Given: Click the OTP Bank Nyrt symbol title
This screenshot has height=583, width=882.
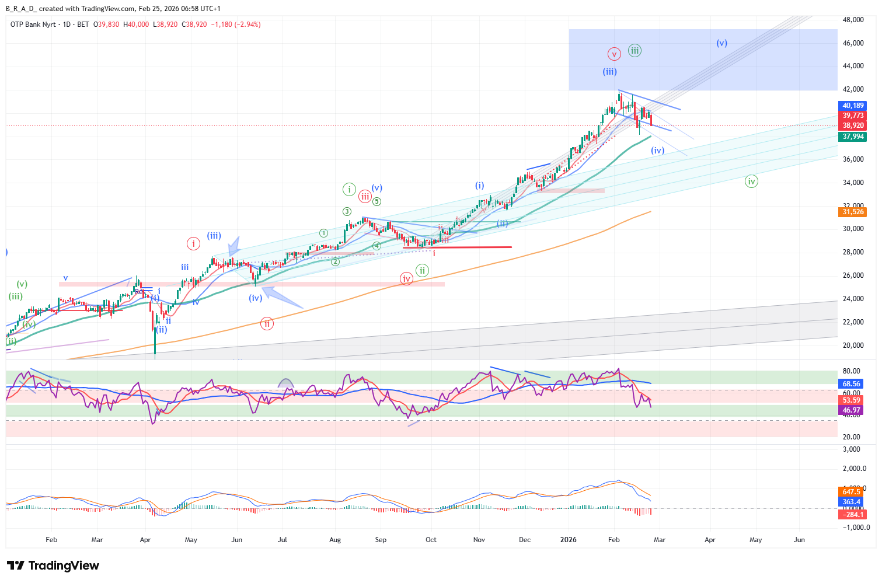Looking at the screenshot, I should 33,25.
